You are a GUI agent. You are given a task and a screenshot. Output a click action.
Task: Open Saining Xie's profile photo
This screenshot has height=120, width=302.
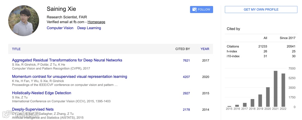pyautogui.click(x=23, y=21)
